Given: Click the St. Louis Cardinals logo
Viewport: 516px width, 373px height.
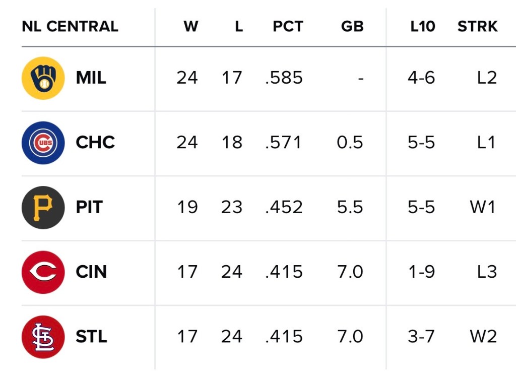Looking at the screenshot, I should tap(43, 337).
